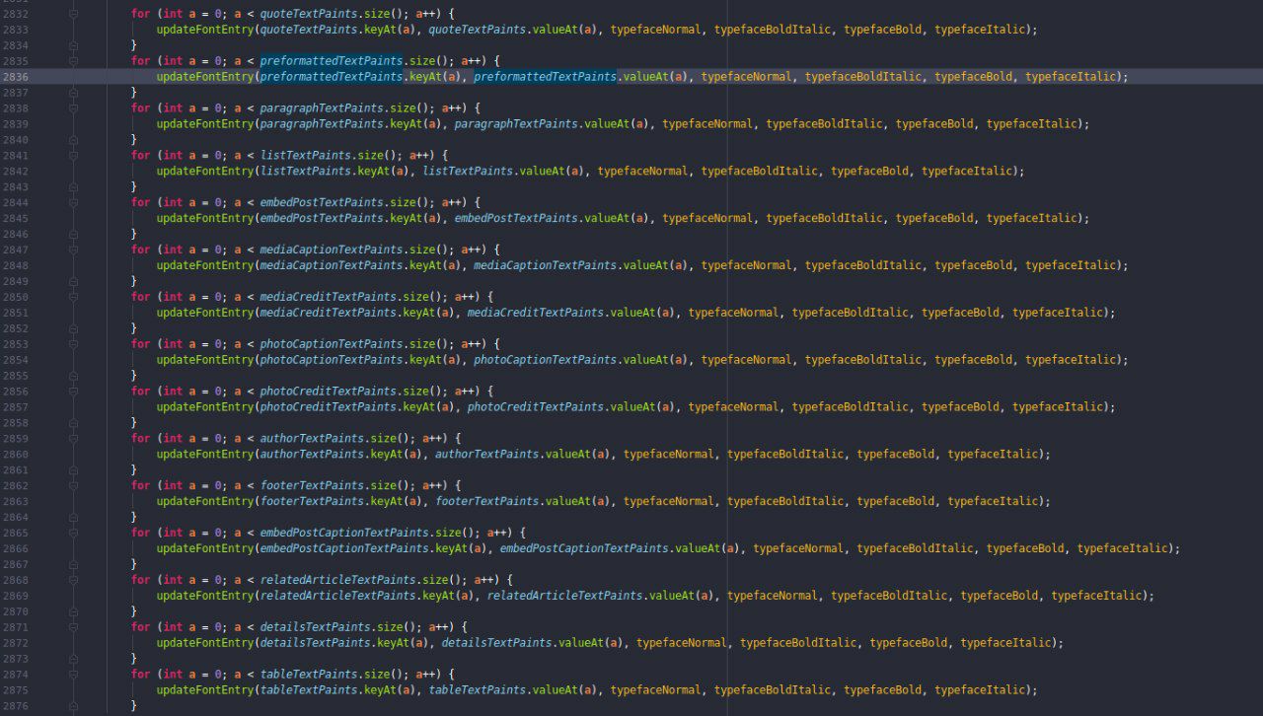Click quoteTextPaints.size() on line 2832
The image size is (1263, 716).
click(336, 14)
